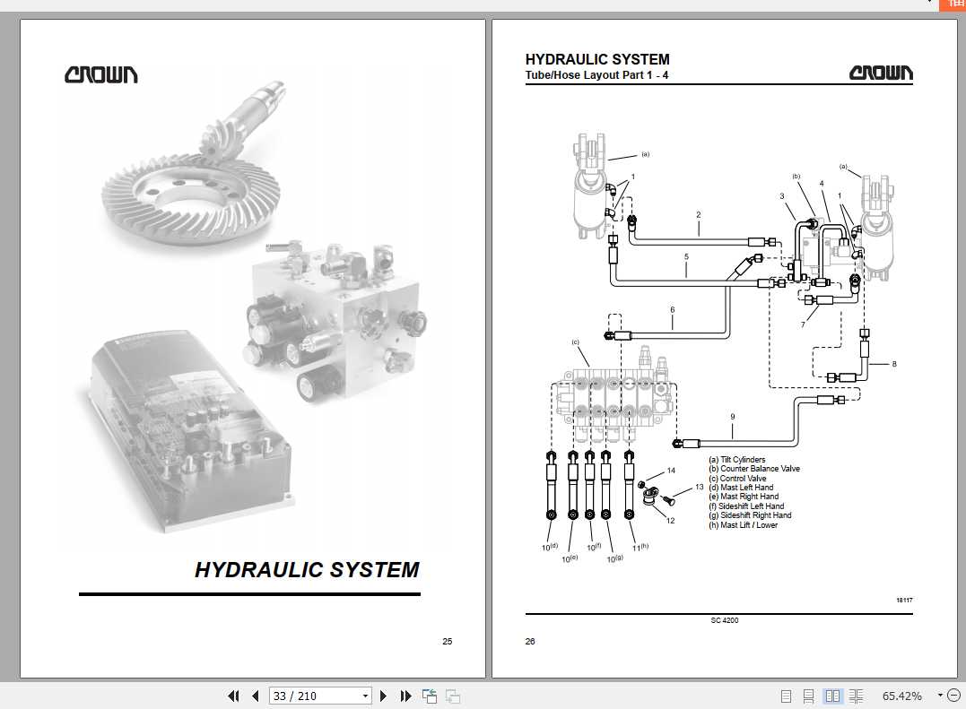
Task: Click page number 25 on the left page
Action: (x=448, y=641)
